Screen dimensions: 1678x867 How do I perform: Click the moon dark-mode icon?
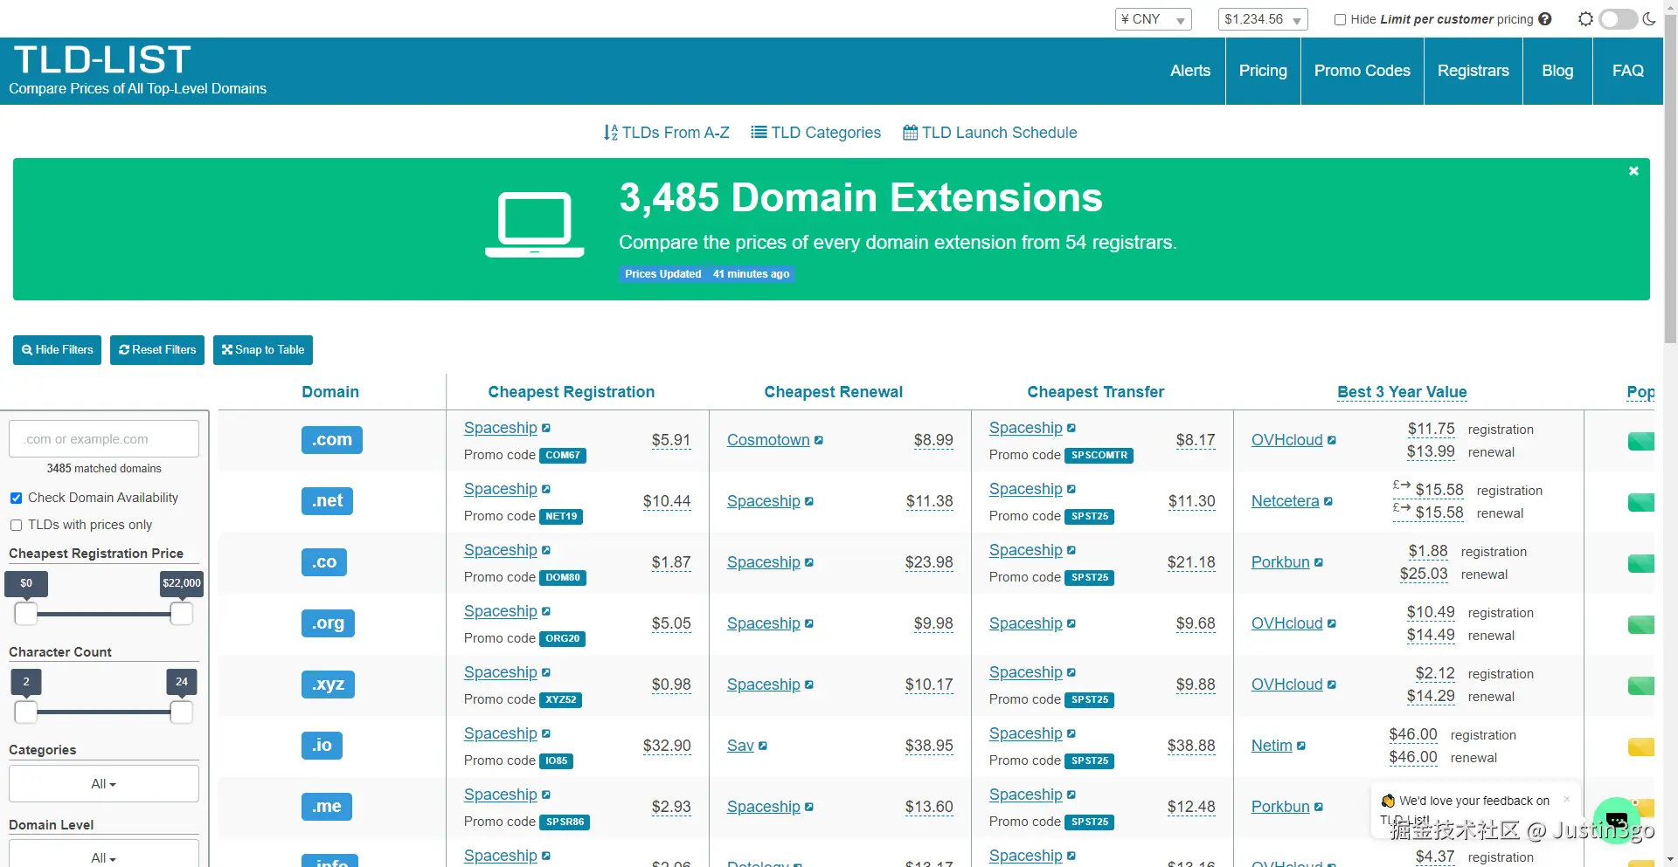pos(1649,19)
